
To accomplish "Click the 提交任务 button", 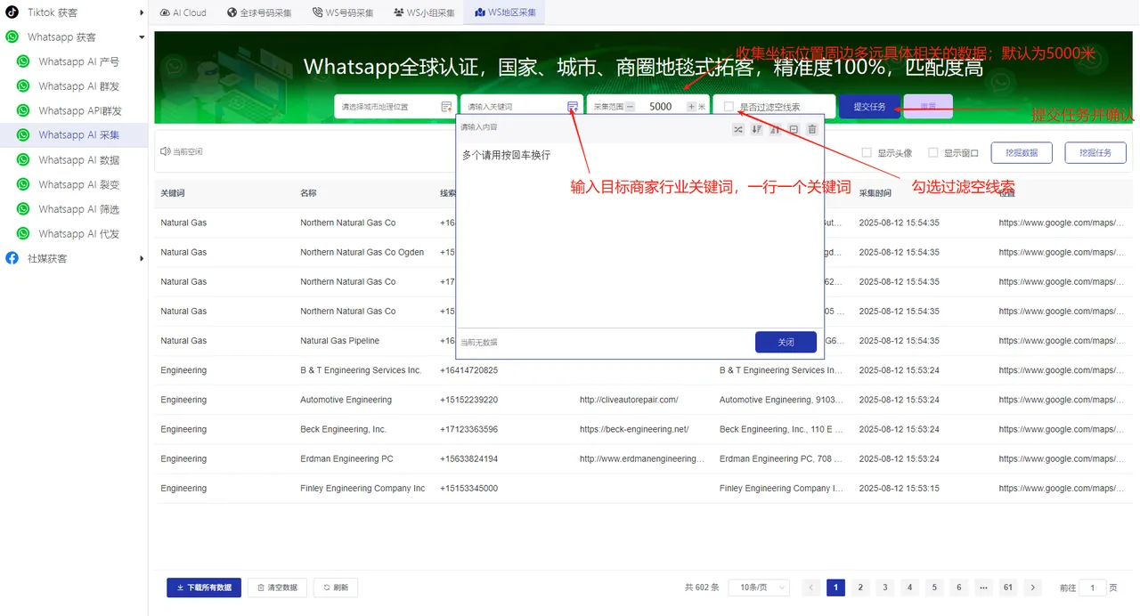I will 870,105.
